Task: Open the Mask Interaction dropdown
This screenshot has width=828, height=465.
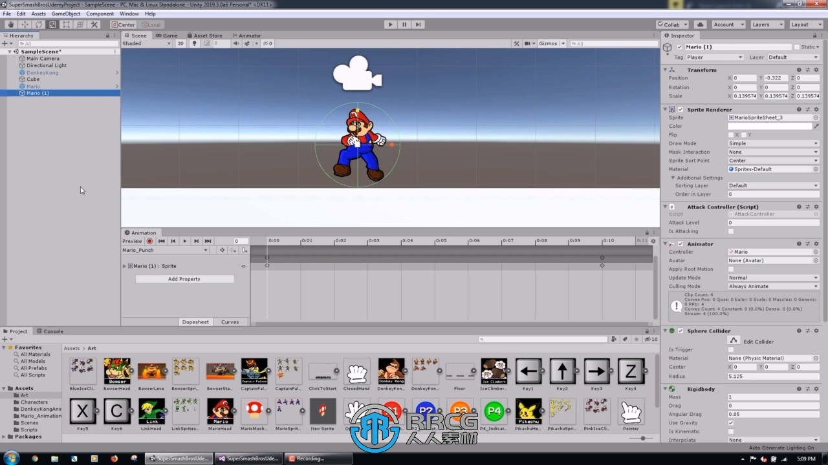Action: (773, 152)
